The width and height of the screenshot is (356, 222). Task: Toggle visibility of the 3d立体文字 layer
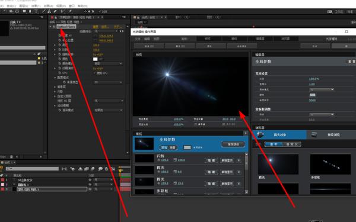tap(90, 180)
